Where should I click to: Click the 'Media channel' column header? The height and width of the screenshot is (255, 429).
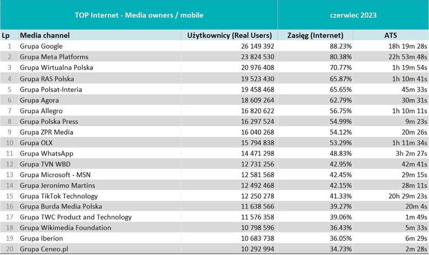pos(45,35)
